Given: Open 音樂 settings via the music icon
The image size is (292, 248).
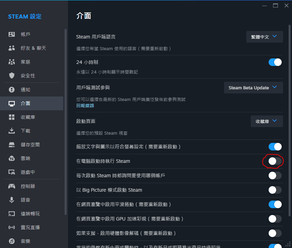Looking at the screenshot, I should click(11, 241).
